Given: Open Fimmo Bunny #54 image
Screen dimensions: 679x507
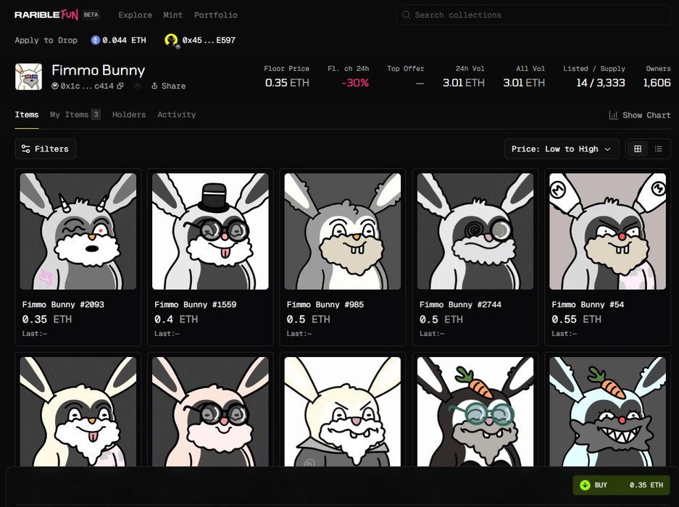Looking at the screenshot, I should tap(607, 231).
